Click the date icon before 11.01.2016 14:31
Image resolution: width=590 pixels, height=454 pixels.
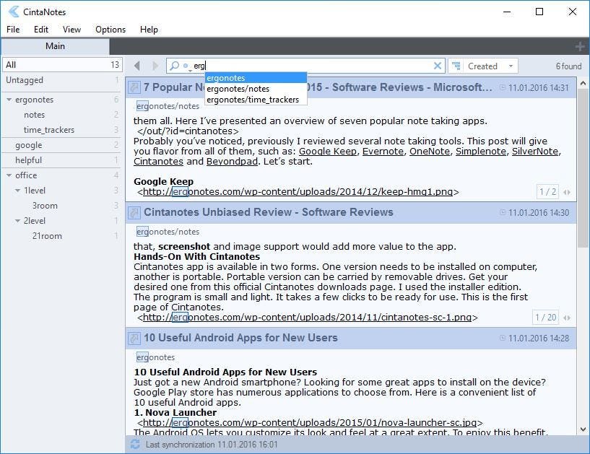tap(503, 87)
